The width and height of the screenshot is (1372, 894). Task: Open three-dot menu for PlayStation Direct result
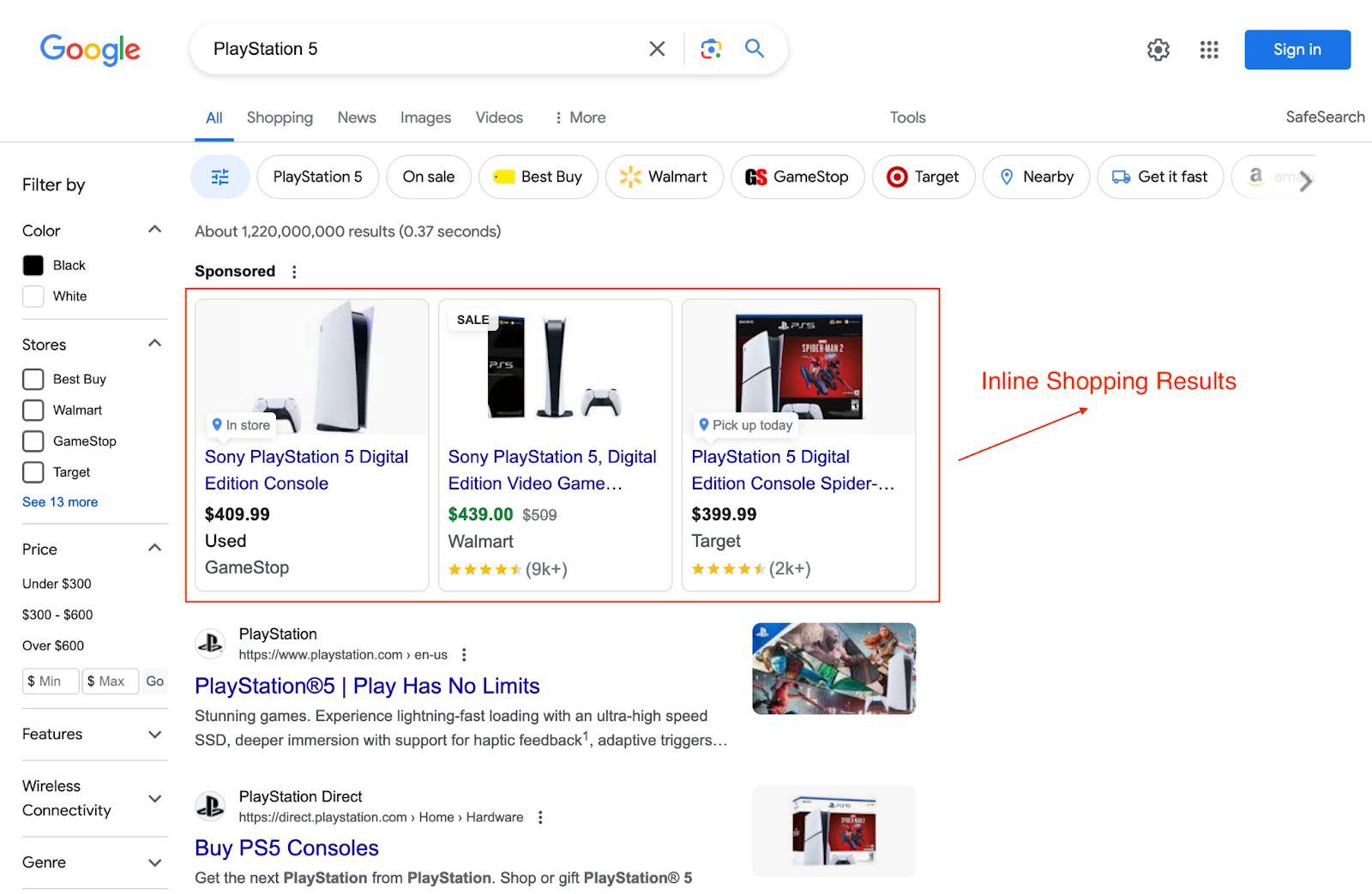click(x=540, y=818)
